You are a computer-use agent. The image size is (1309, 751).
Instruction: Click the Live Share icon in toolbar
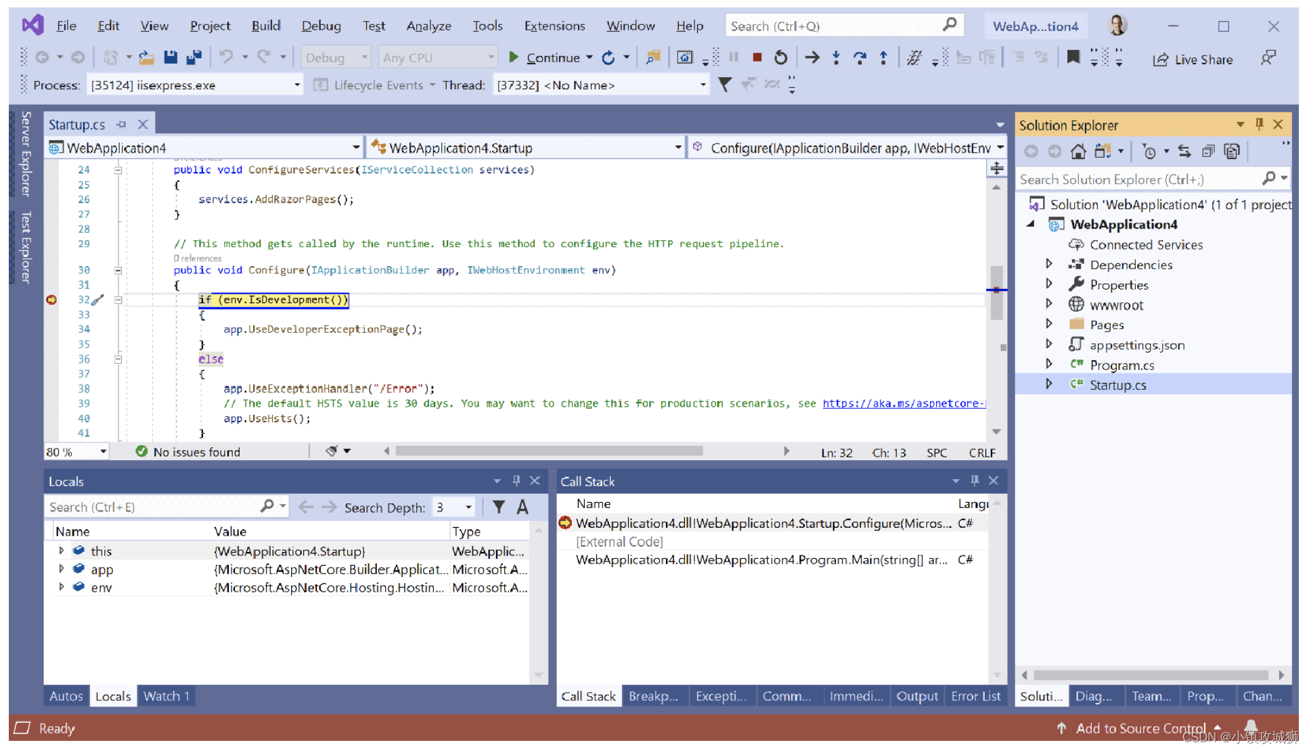(1161, 58)
